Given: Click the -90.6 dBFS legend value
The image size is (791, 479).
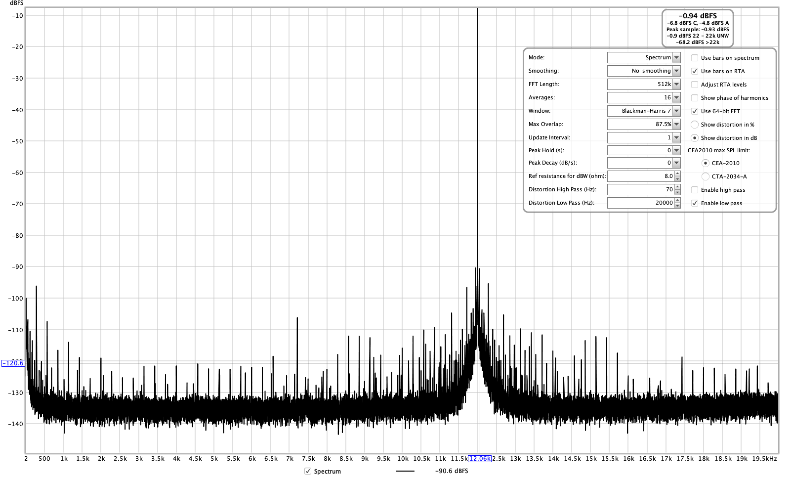Looking at the screenshot, I should pos(452,471).
